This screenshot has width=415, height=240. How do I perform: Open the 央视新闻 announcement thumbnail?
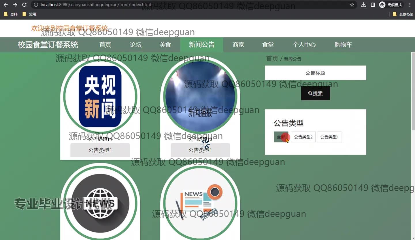tap(100, 97)
